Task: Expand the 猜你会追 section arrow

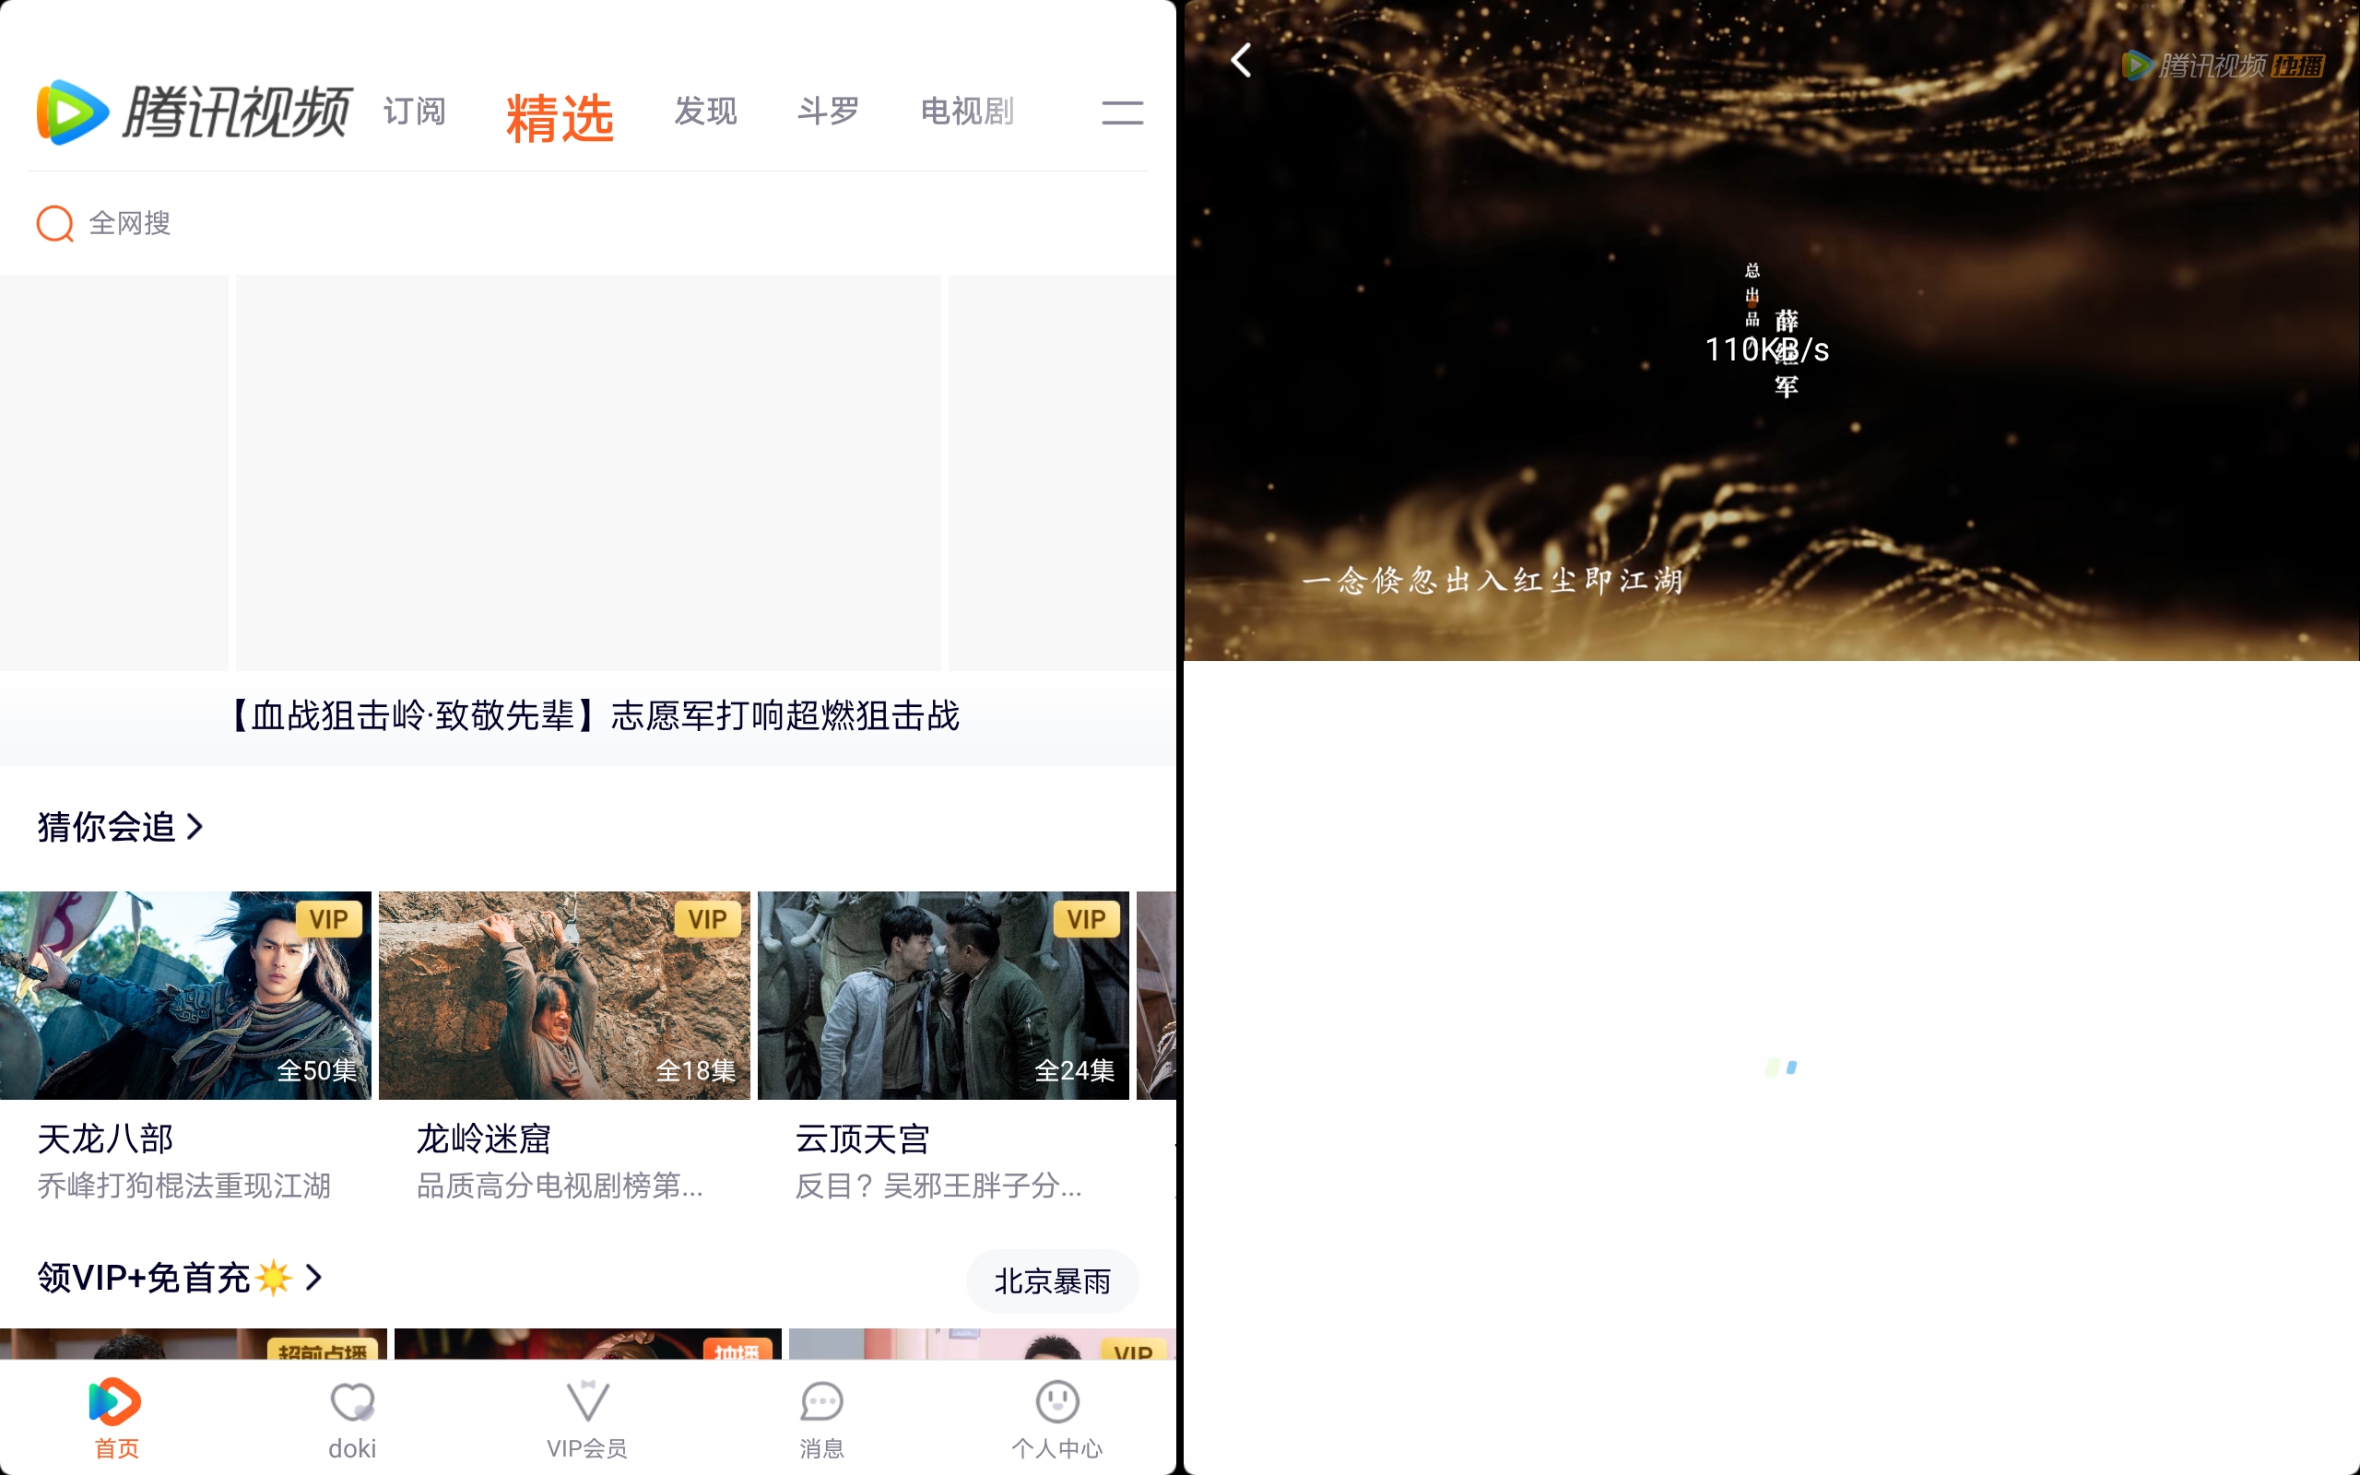Action: point(195,826)
